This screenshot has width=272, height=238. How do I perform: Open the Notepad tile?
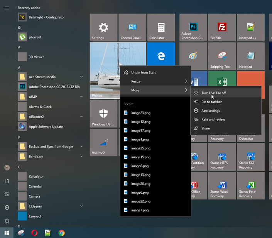(x=251, y=56)
